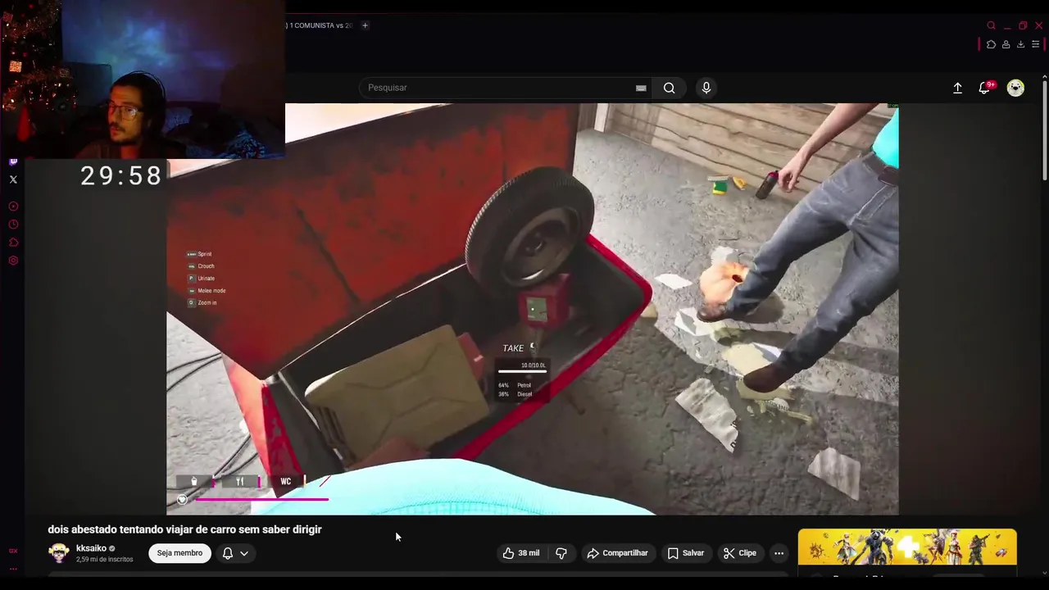
Task: Click the Compartilhar share button
Action: (x=617, y=553)
